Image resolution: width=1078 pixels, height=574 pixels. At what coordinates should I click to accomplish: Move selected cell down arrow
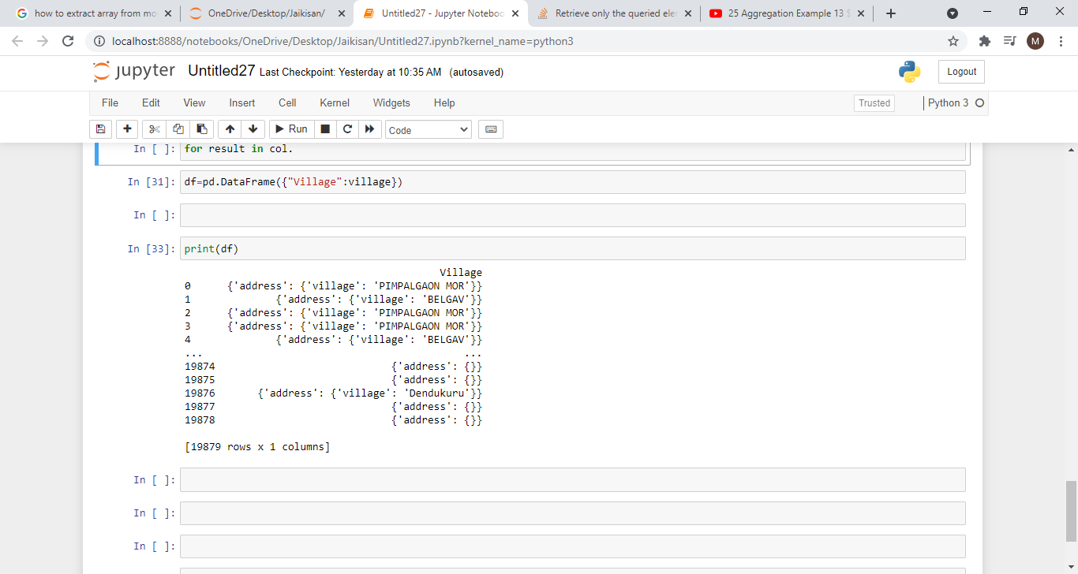tap(253, 129)
